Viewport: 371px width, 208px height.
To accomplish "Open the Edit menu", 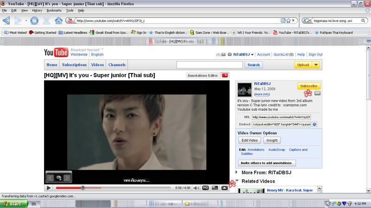I will [14, 10].
